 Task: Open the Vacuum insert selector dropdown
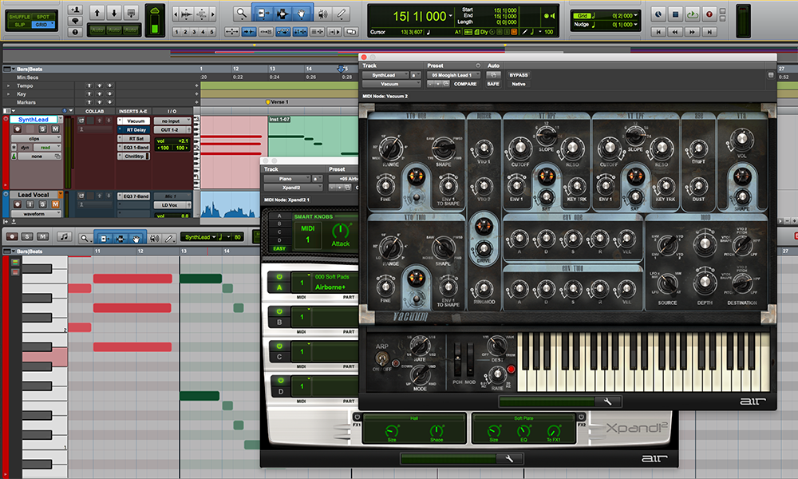pyautogui.click(x=392, y=84)
